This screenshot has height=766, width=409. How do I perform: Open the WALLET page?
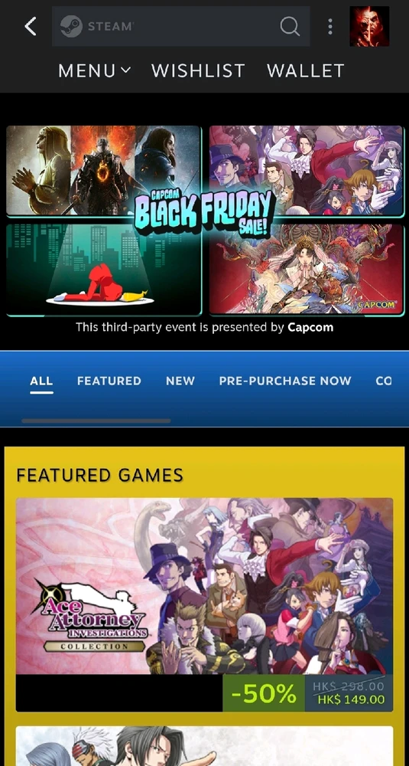point(306,70)
